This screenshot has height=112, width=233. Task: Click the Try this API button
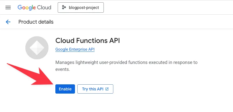point(95,89)
